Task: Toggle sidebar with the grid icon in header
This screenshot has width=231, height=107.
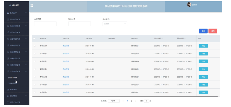Action: (x=32, y=6)
